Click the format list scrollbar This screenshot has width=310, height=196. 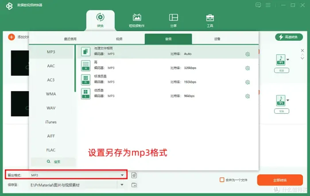pos(75,68)
